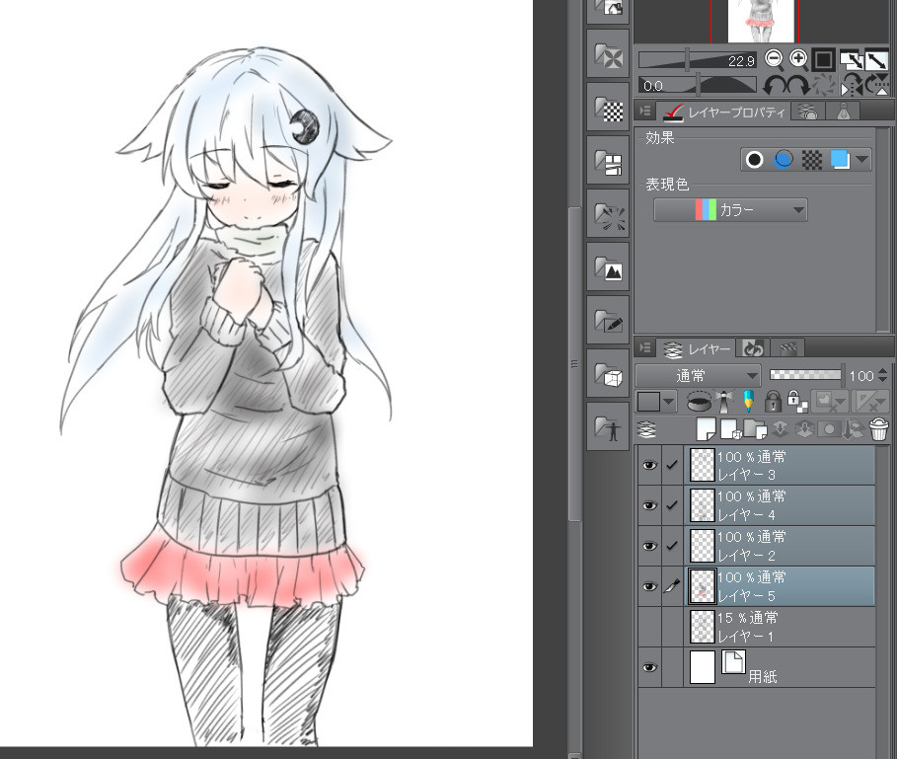Viewport: 897px width, 759px height.
Task: Fit canvas to full screen view
Action: 876,59
